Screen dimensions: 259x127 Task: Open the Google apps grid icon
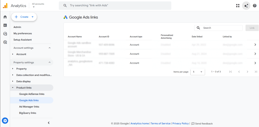[238, 5]
